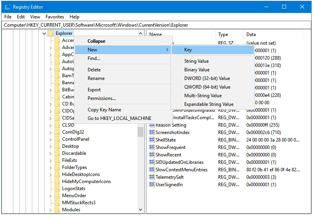Screen dimensions: 314x216
Task: Select the Reason Setting value name
Action: (x=171, y=125)
